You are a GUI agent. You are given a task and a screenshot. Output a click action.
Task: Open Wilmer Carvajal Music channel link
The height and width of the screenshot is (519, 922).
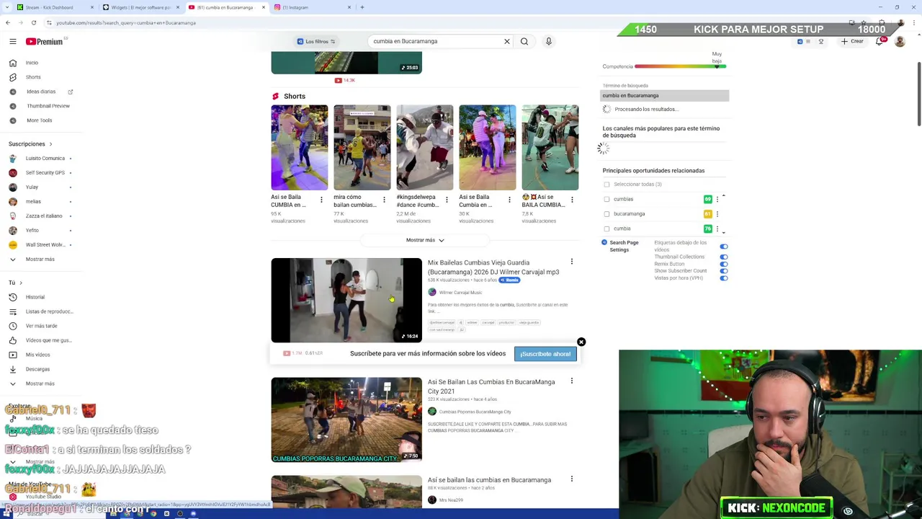pos(460,293)
